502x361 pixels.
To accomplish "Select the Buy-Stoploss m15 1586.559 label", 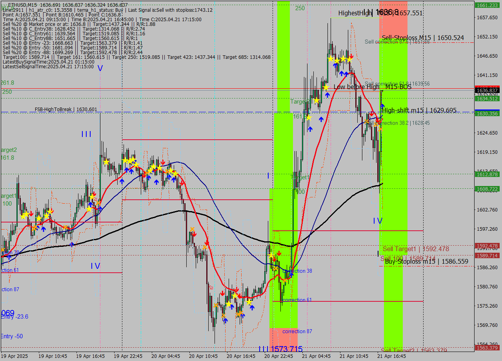I will 426,261.
